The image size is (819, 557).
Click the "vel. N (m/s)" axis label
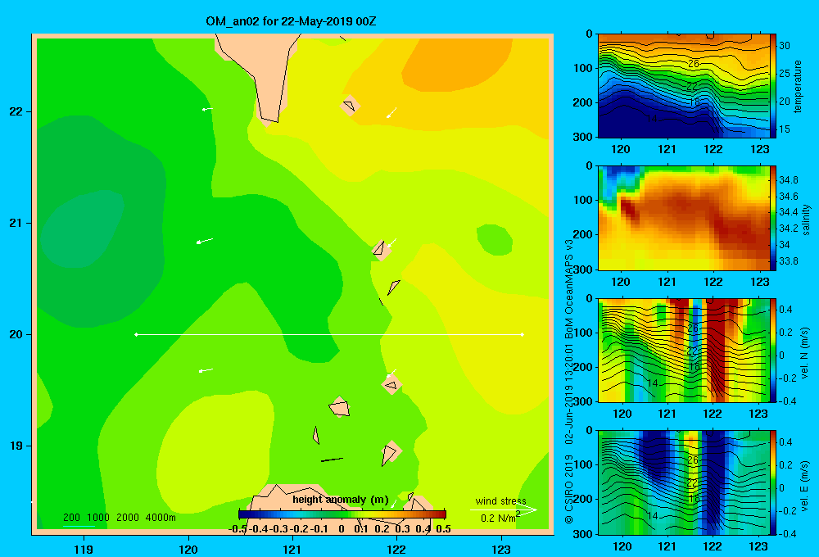805,352
